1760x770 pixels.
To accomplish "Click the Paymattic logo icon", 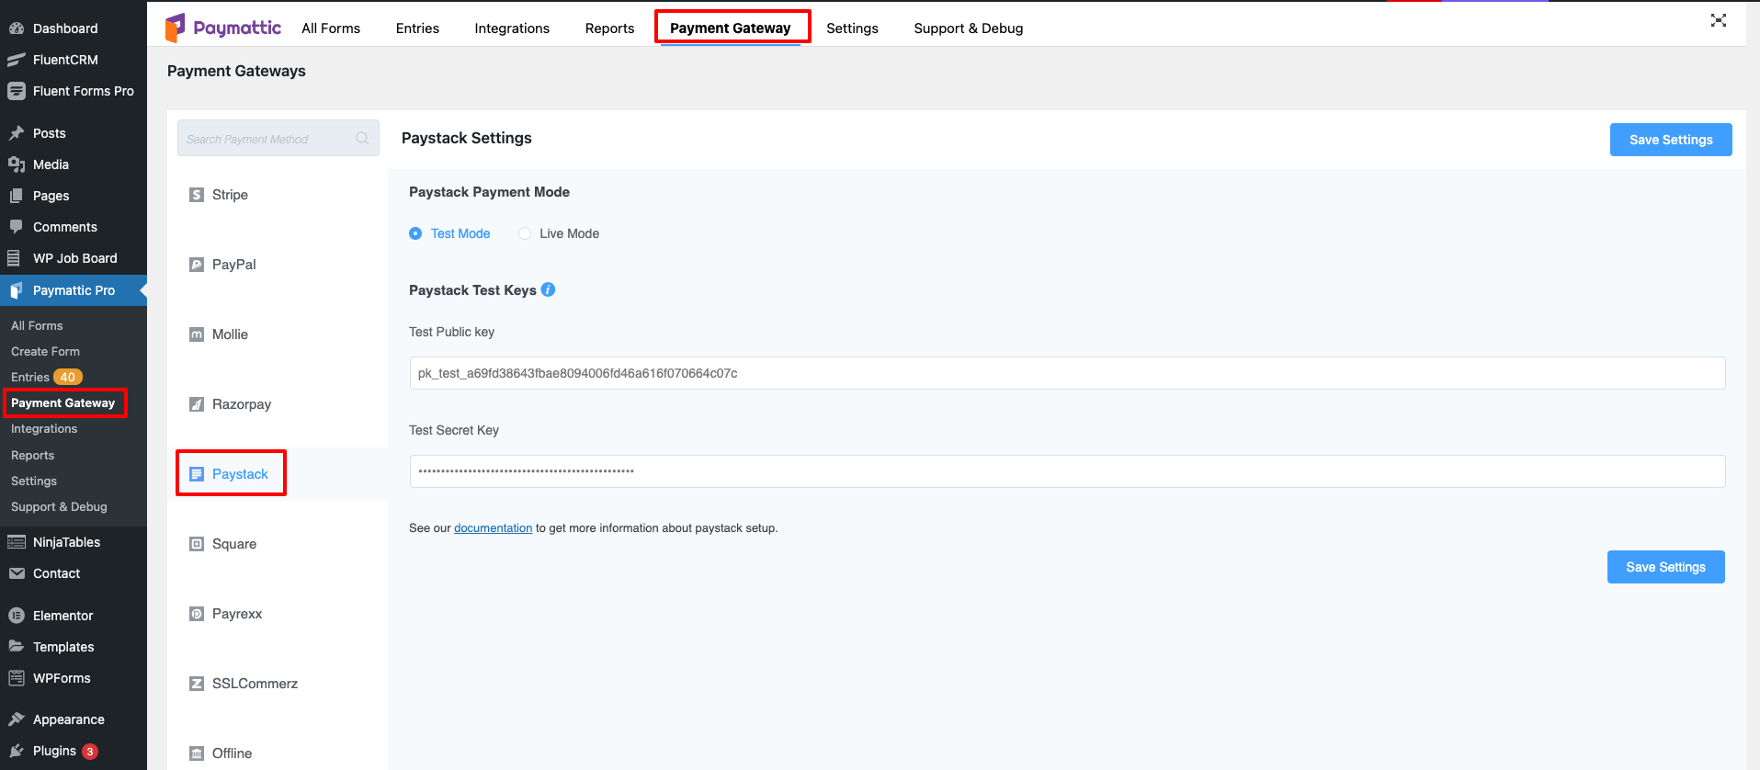I will click(x=175, y=28).
